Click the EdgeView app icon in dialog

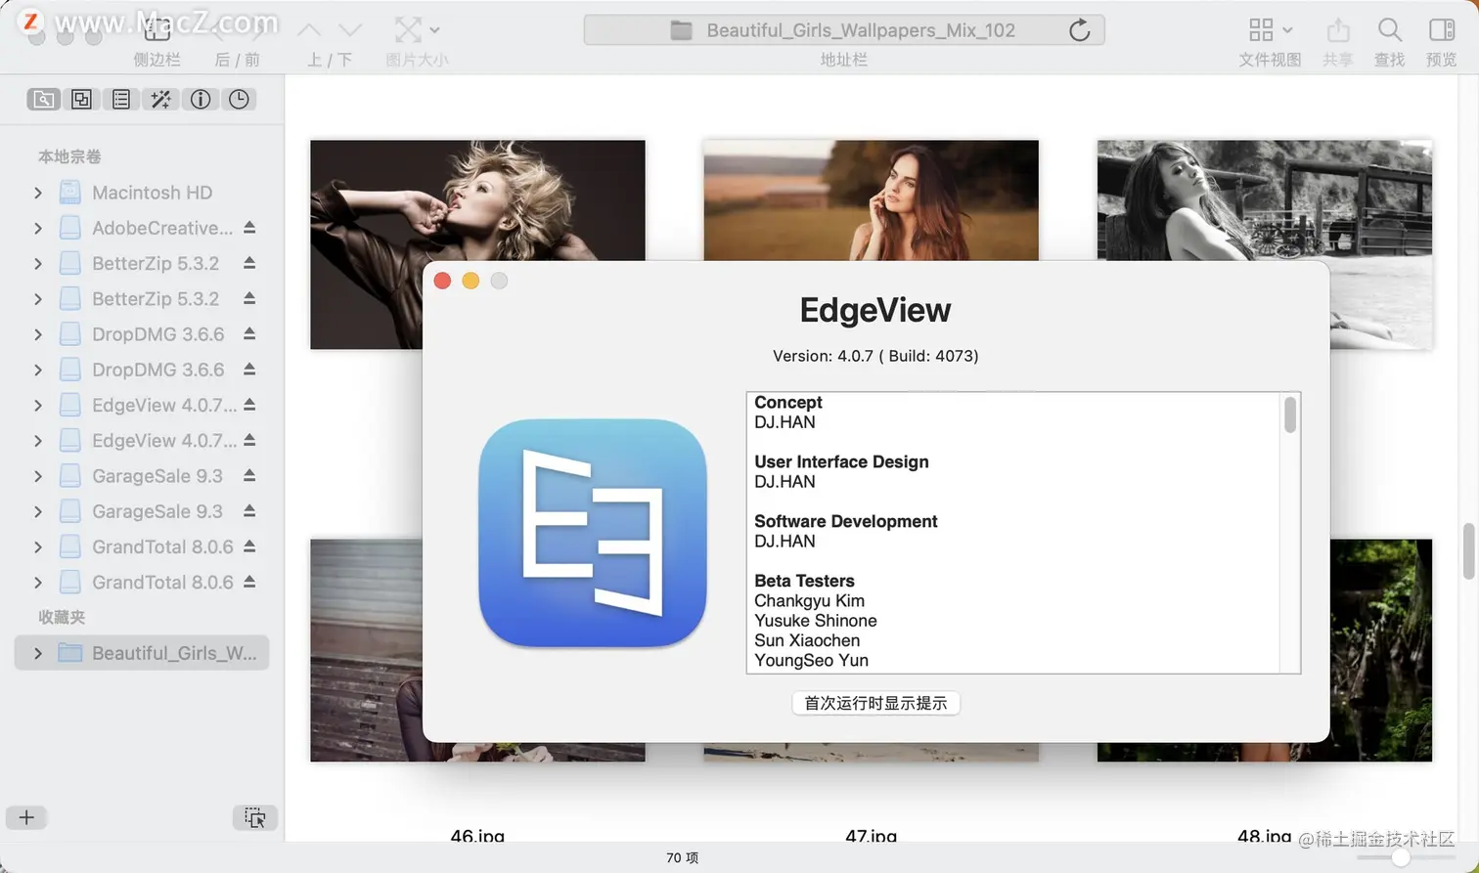pos(593,533)
